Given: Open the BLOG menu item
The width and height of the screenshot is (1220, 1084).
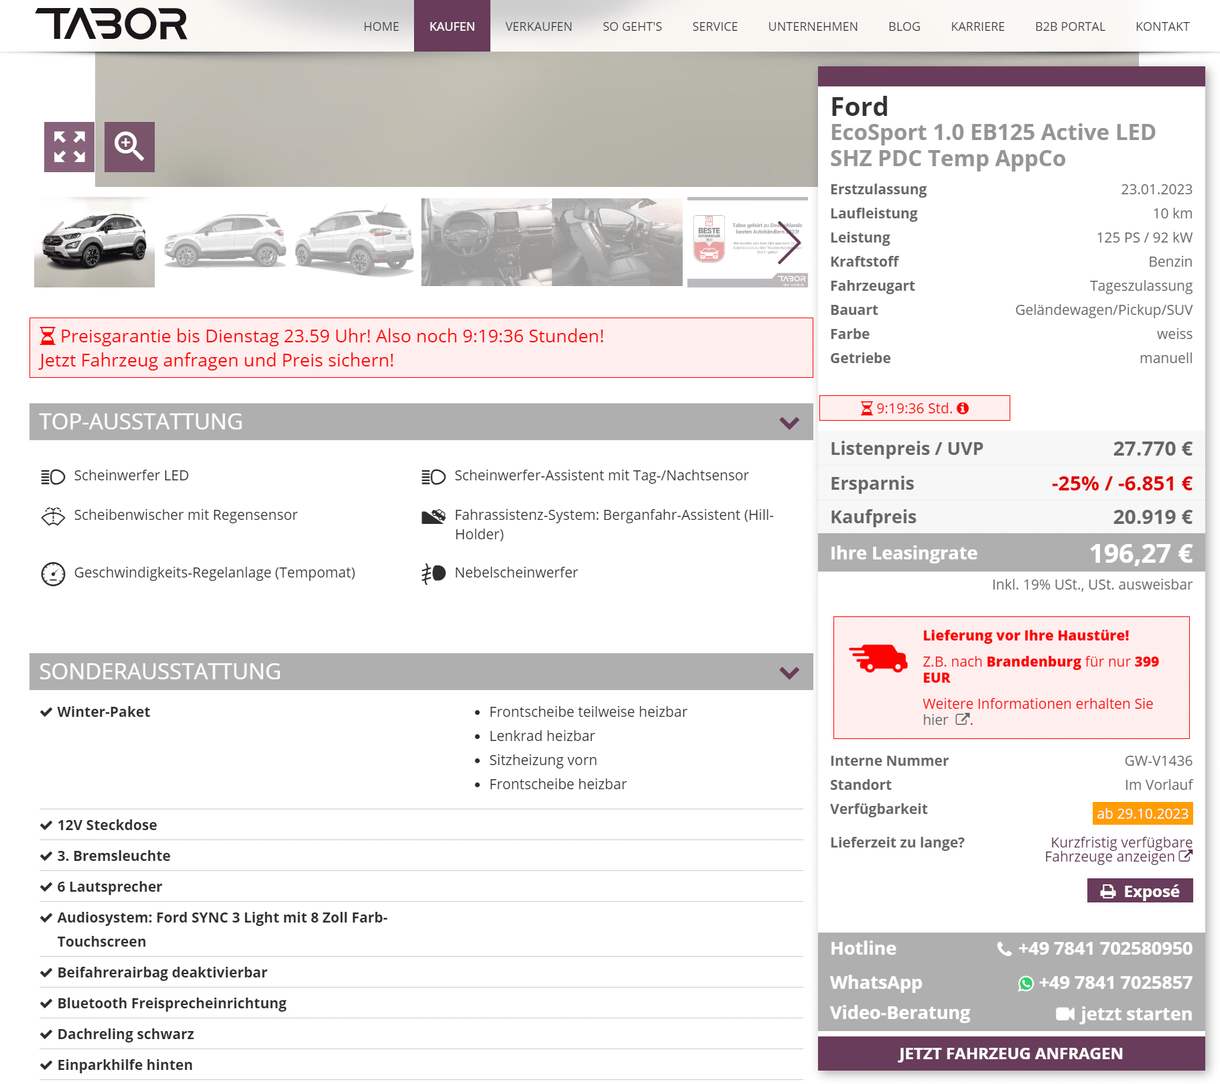Looking at the screenshot, I should coord(904,26).
